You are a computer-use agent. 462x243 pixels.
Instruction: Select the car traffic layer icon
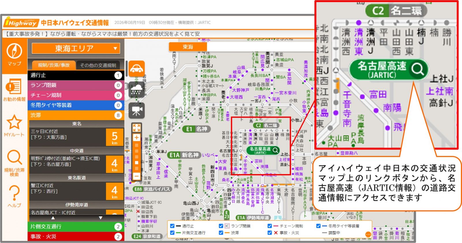(137, 69)
